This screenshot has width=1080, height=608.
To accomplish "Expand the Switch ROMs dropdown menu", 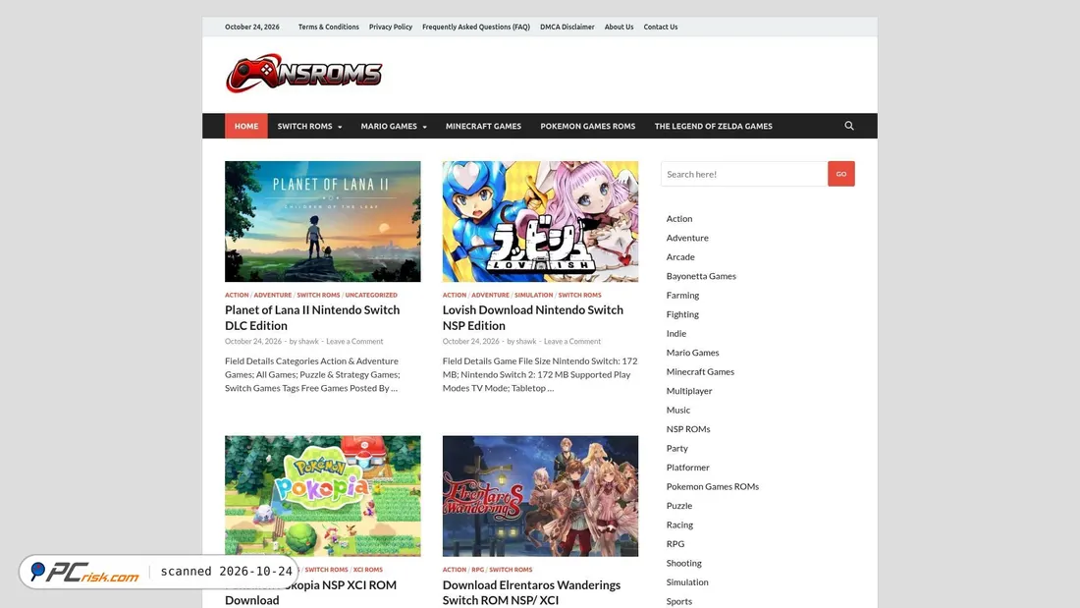I will click(309, 126).
